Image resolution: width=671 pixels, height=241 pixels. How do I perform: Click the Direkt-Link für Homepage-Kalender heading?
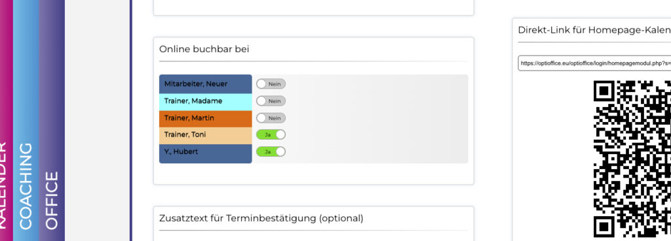tap(594, 30)
